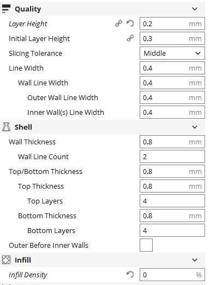Enable the Outer Before Inner Walls checkbox

pos(146,245)
